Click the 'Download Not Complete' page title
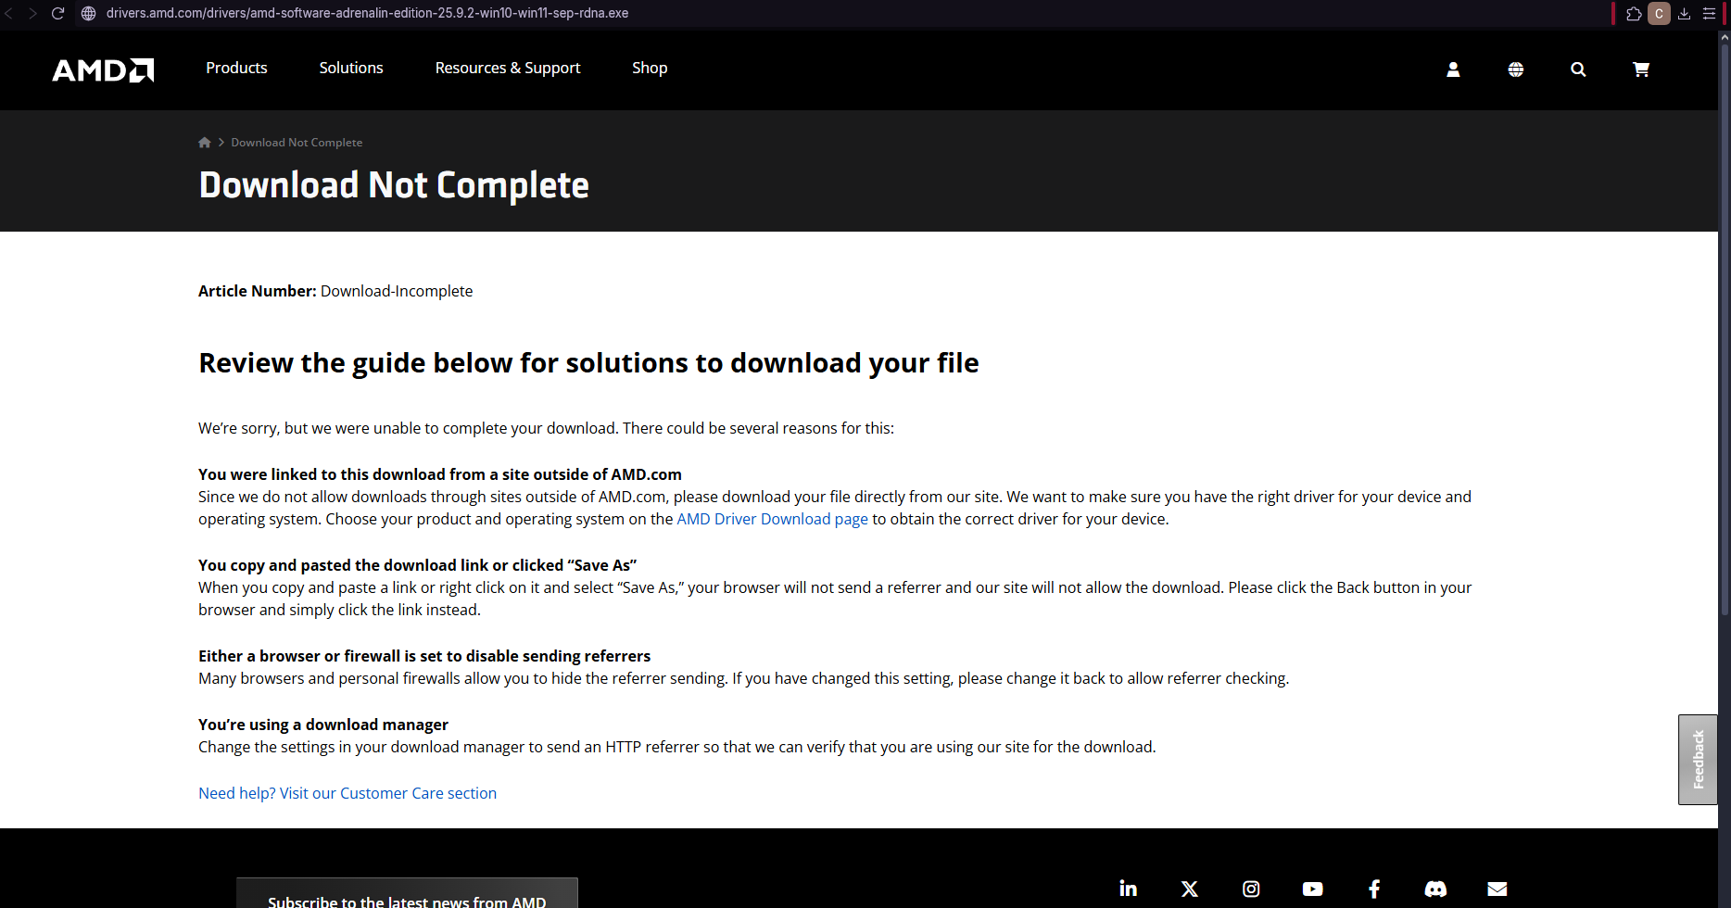 (x=394, y=185)
